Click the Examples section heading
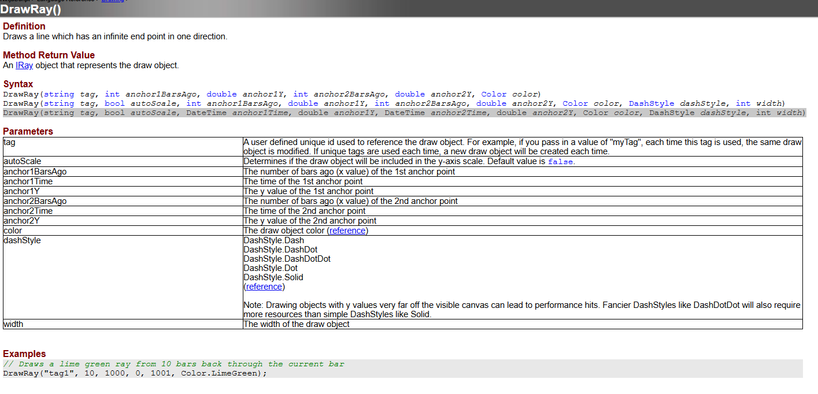 tap(24, 354)
